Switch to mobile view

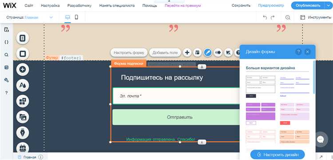tap(76, 17)
